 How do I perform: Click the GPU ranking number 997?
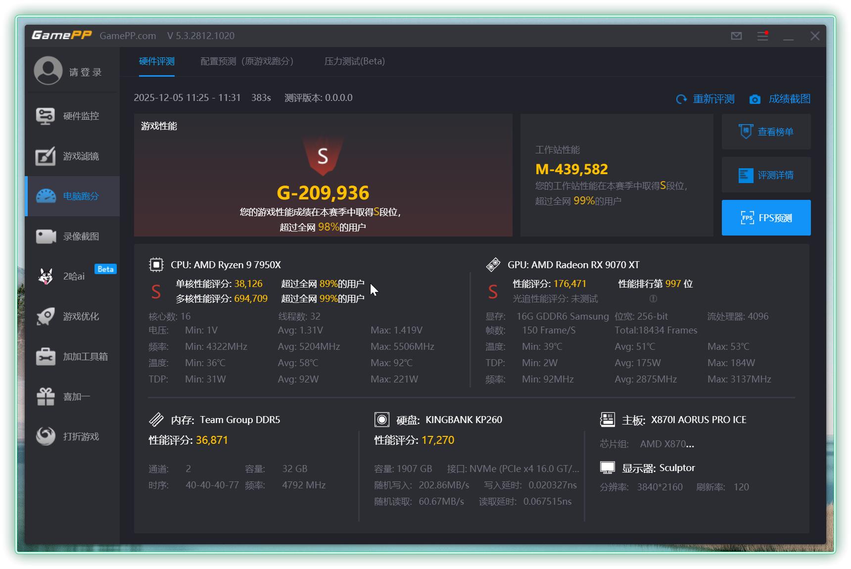[x=673, y=284]
